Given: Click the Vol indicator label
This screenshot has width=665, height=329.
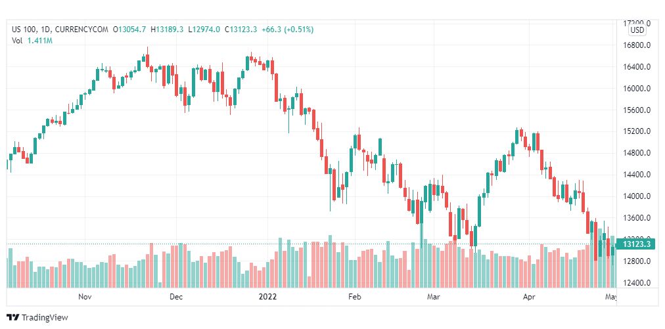Looking at the screenshot, I should [x=17, y=41].
